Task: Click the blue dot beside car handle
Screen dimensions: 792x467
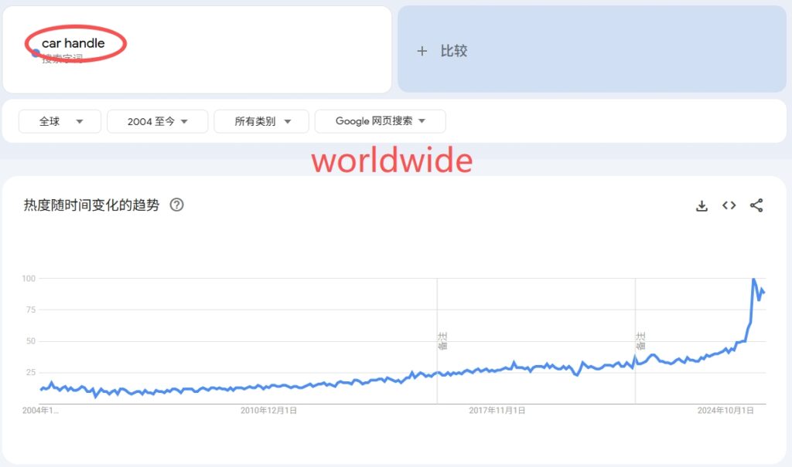Action: (36, 53)
